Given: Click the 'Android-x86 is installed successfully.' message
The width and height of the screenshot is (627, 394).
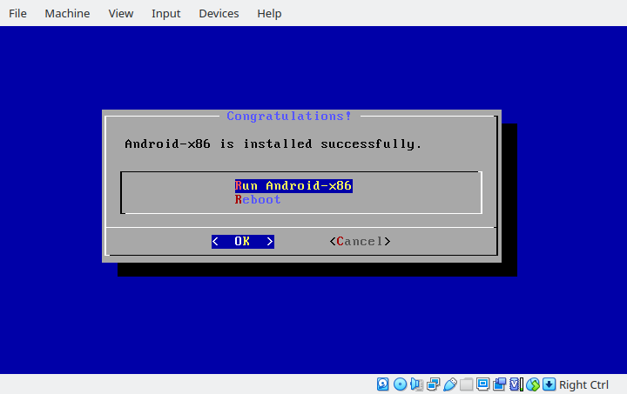Looking at the screenshot, I should coord(273,144).
